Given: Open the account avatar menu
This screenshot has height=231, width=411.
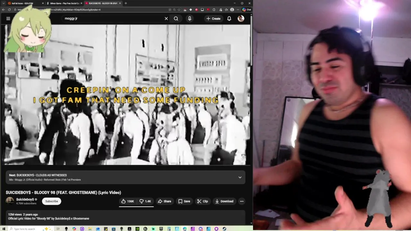Looking at the screenshot, I should click(241, 19).
